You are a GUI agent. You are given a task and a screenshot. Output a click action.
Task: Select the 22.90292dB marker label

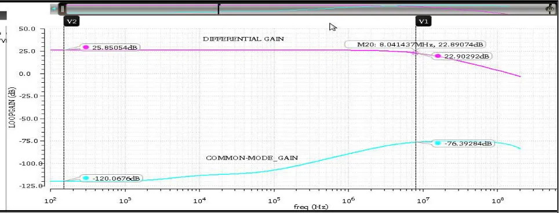click(462, 56)
